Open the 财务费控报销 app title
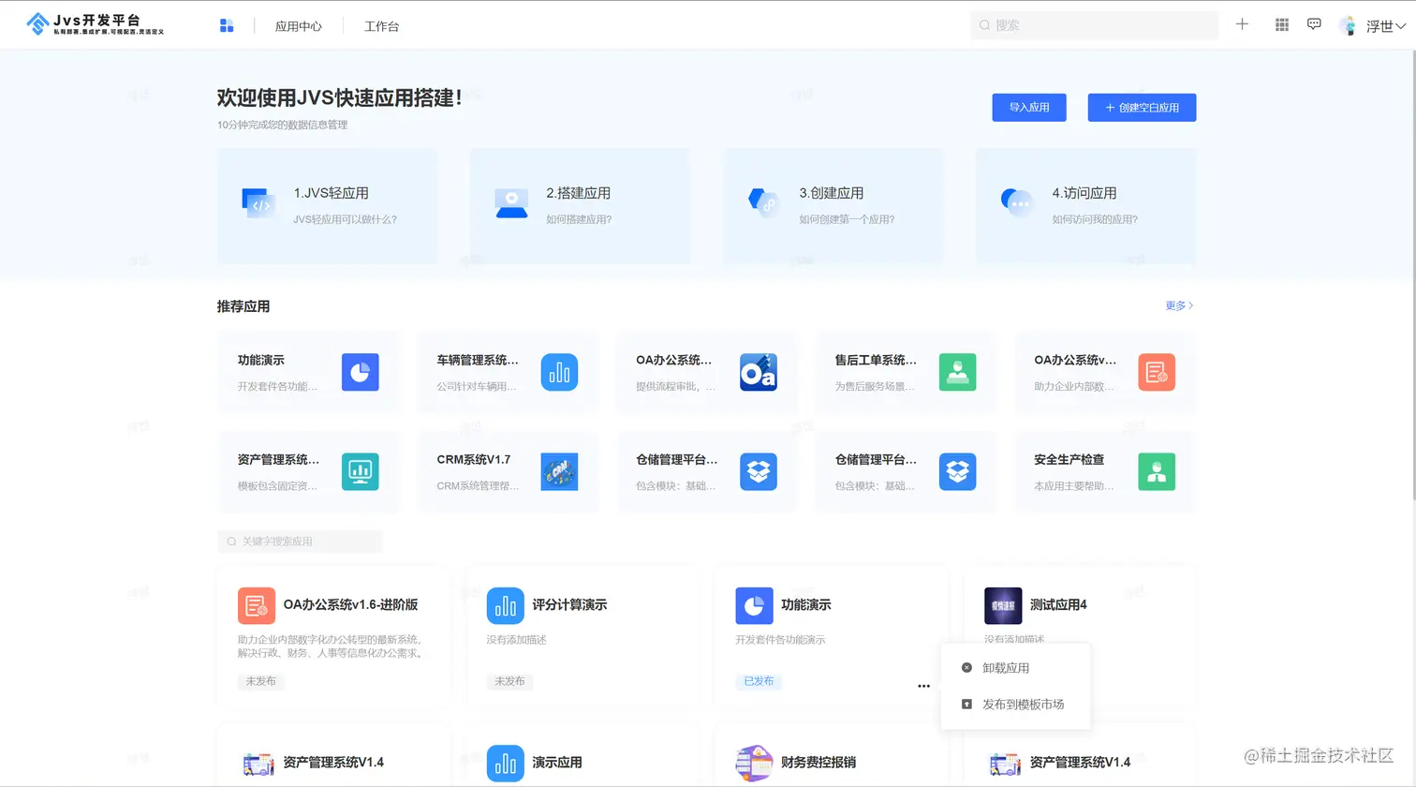 point(819,763)
